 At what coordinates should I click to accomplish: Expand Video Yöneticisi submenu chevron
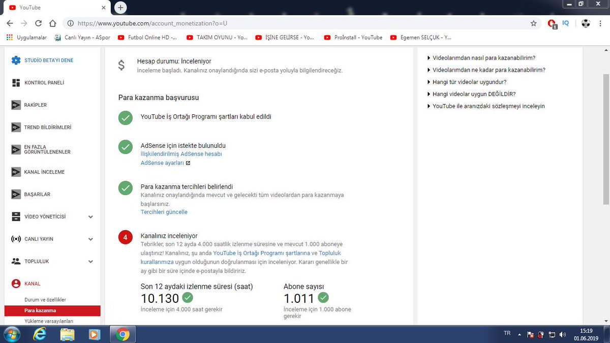click(x=90, y=217)
